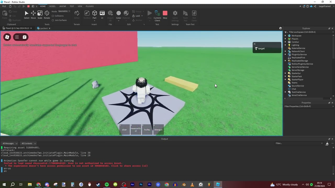
Task: Equip the blowgun from hotbar
Action: (x=158, y=130)
